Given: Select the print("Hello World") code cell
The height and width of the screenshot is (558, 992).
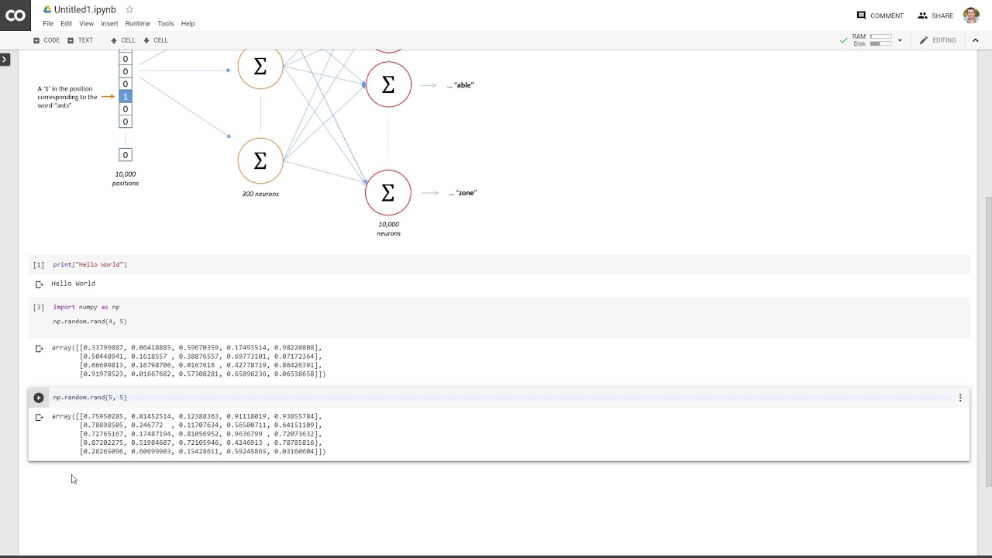Looking at the screenshot, I should coord(498,265).
